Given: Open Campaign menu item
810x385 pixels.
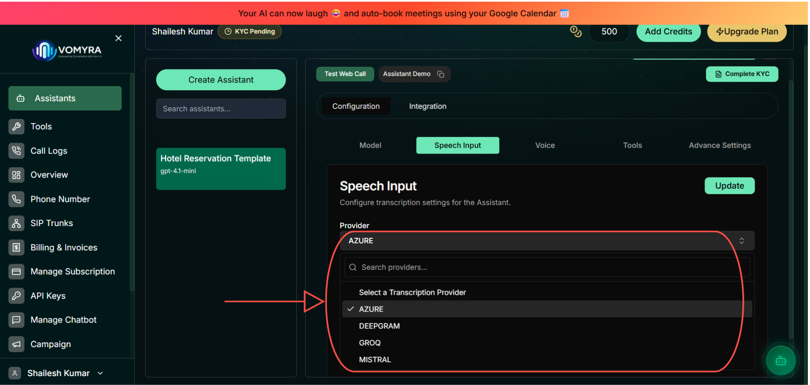Looking at the screenshot, I should 65,344.
